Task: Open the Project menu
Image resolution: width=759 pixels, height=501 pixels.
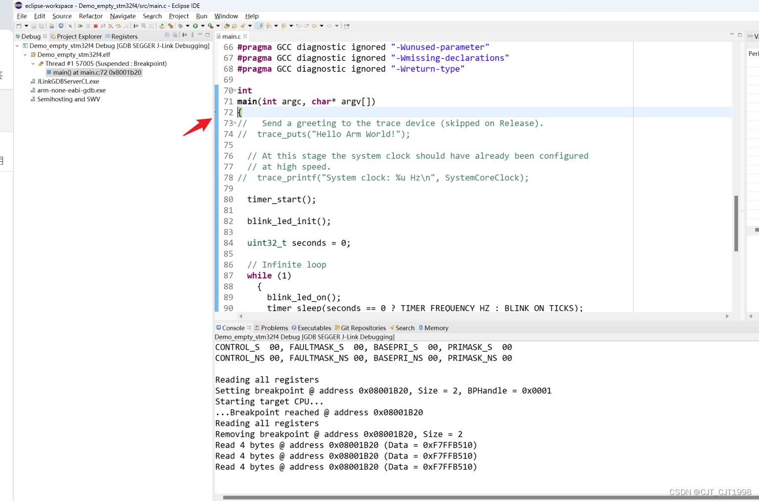Action: 179,16
